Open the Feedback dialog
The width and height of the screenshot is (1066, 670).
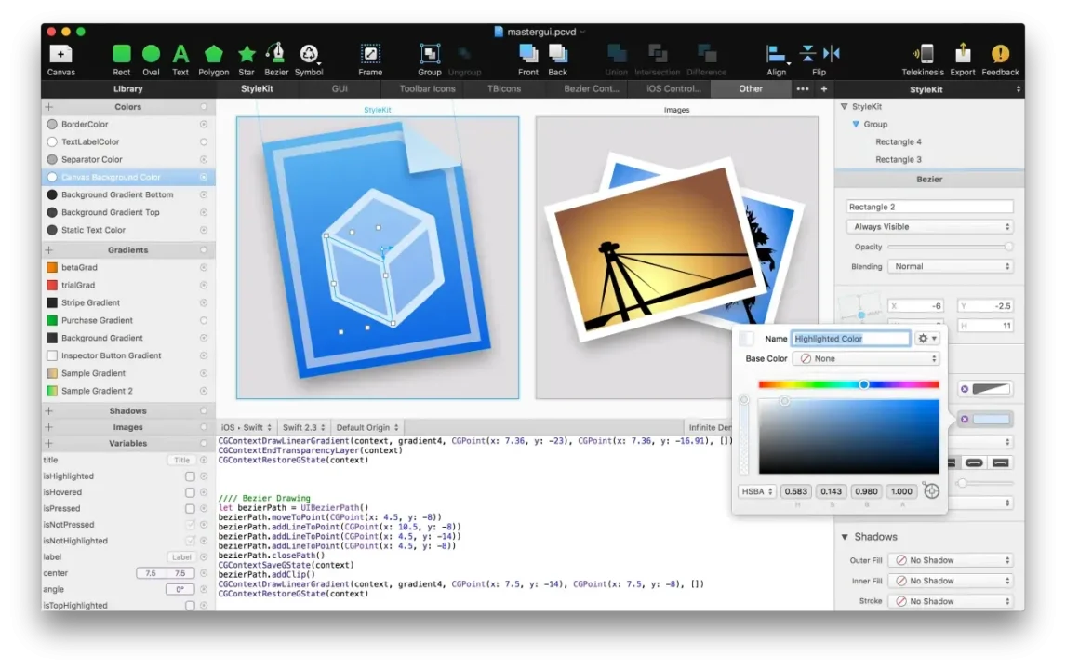[x=1000, y=60]
